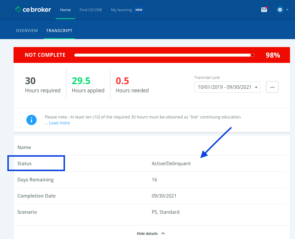Click the 98% completion progress bar
Image resolution: width=295 pixels, height=239 pixels.
164,55
